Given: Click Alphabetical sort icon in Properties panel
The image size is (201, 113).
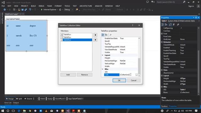Looking at the screenshot, I should pyautogui.click(x=166, y=24).
